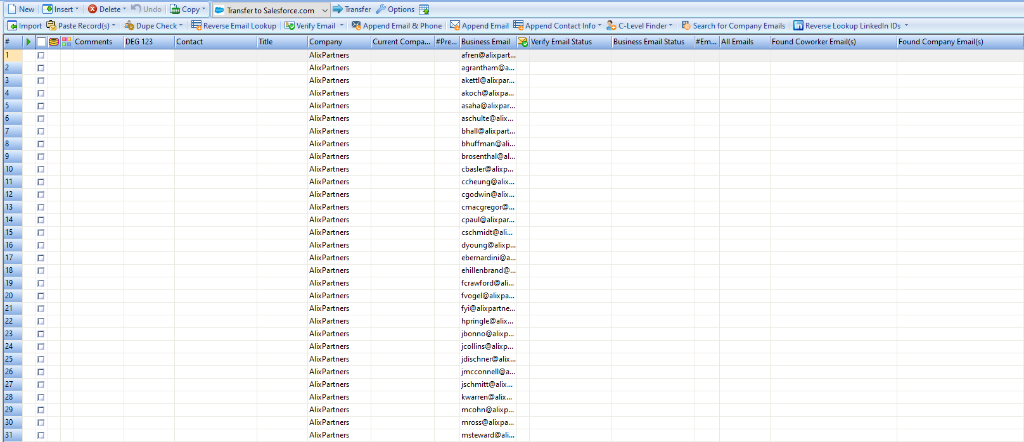Click Append Email & Phone envelope icon

pyautogui.click(x=356, y=26)
